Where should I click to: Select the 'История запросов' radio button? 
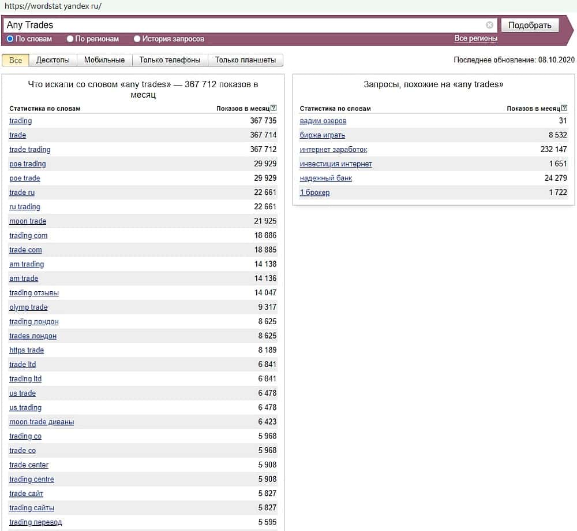tap(137, 39)
